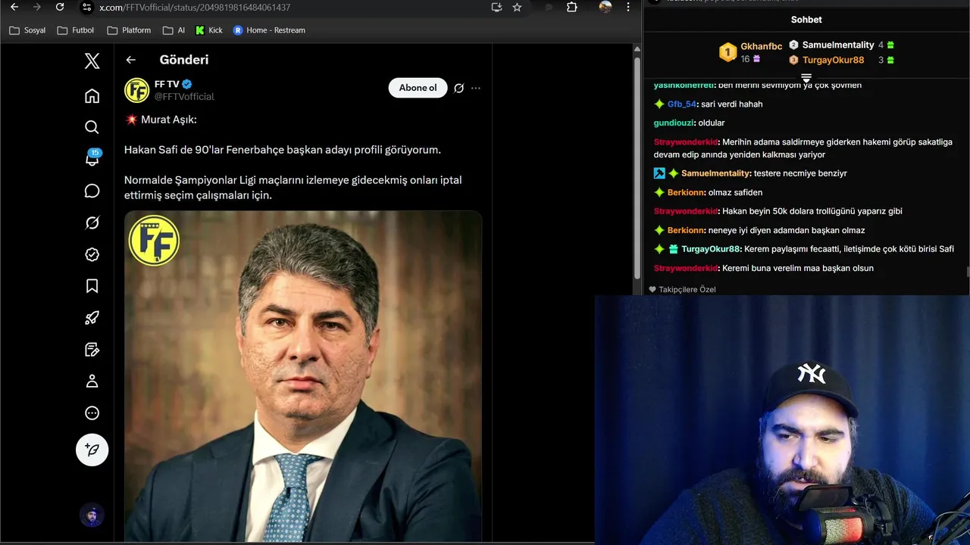This screenshot has width=970, height=545.
Task: Open rocket icon in X sidebar
Action: 92,318
